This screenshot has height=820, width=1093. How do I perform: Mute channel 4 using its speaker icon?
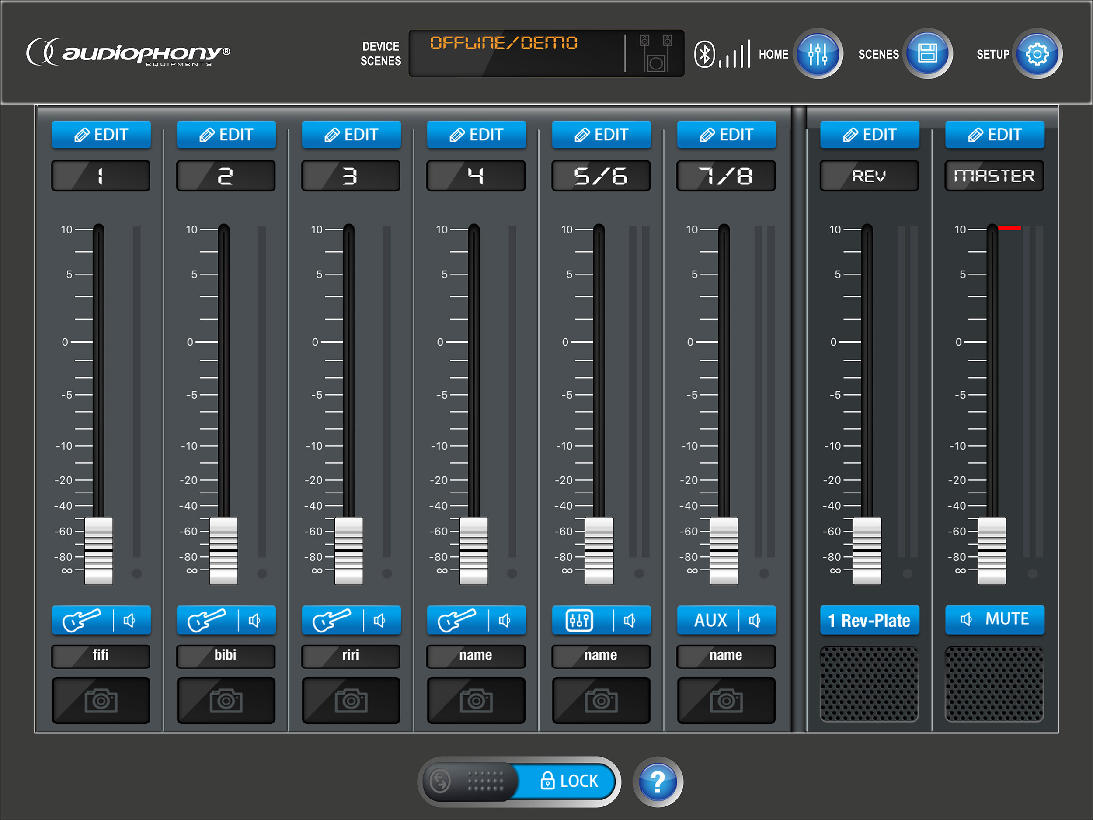coord(505,620)
